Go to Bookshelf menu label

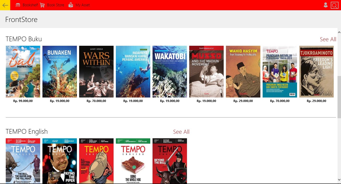click(x=30, y=5)
